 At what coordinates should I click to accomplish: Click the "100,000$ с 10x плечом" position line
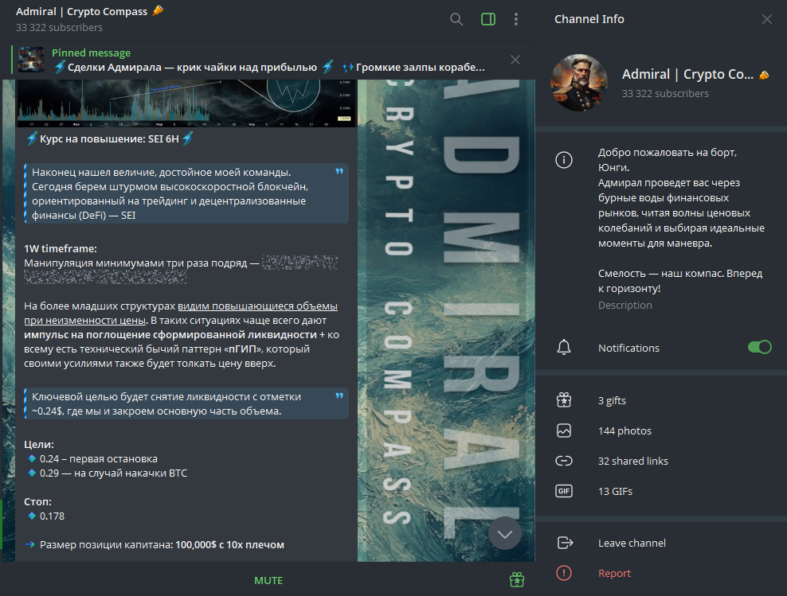pyautogui.click(x=230, y=545)
